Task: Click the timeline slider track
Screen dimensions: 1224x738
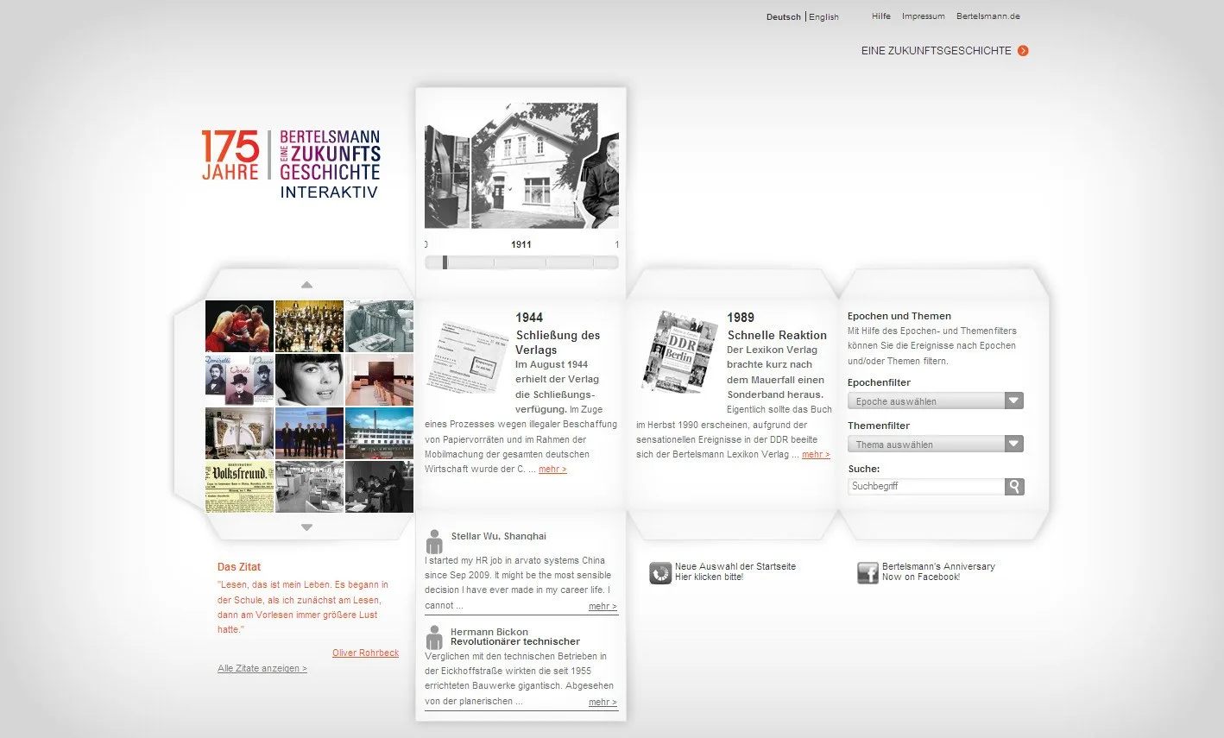Action: click(521, 262)
